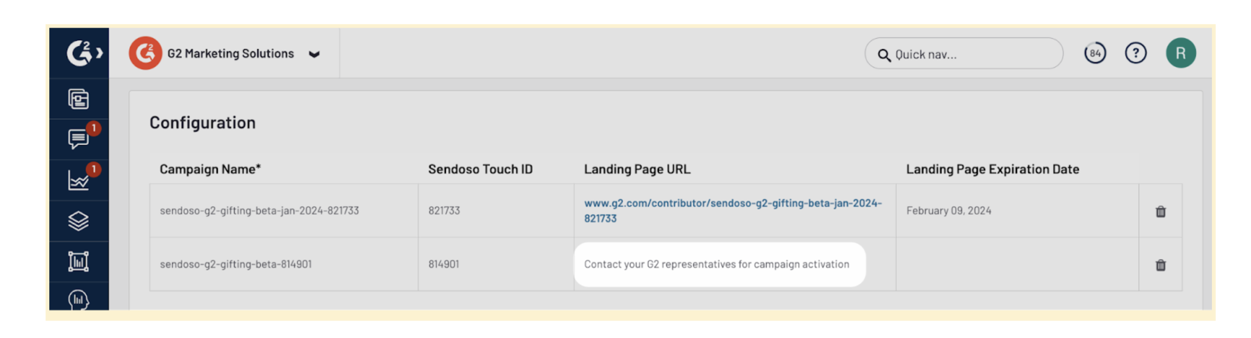Expand the G2 Marketing Solutions product dropdown arrow
Viewport: 1251px width, 338px height.
coord(314,54)
